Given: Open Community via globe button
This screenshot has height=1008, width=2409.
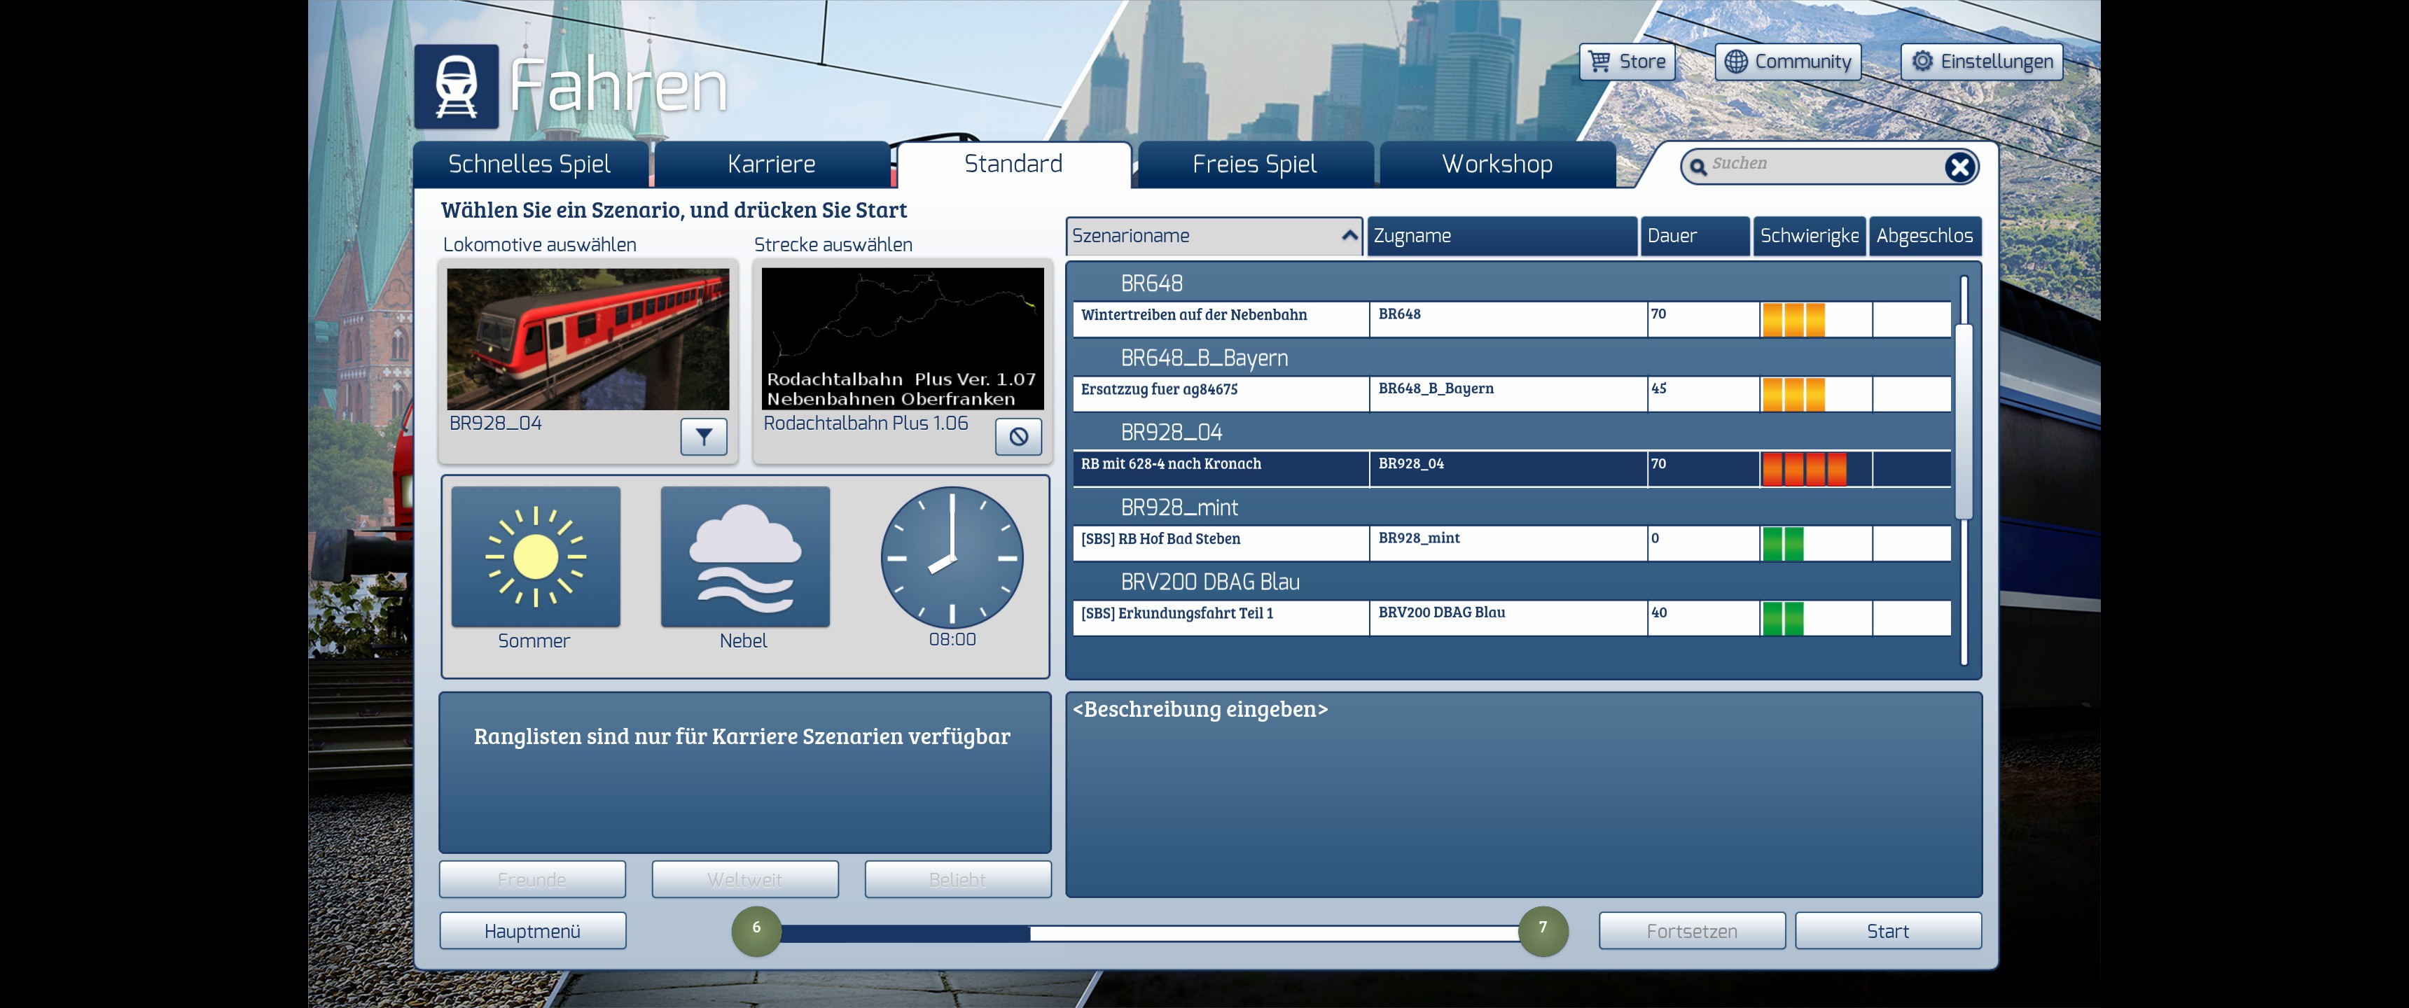Looking at the screenshot, I should point(1787,62).
